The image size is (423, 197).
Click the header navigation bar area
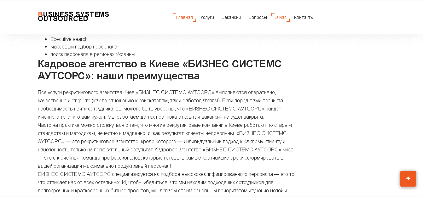(x=243, y=17)
